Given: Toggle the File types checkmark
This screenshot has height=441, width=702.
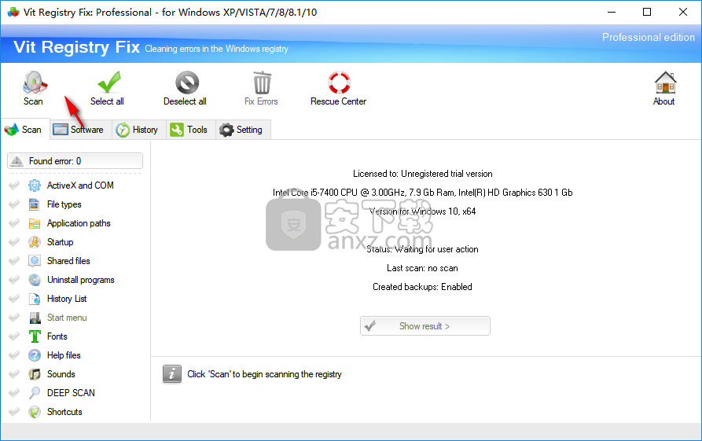Looking at the screenshot, I should pos(14,204).
